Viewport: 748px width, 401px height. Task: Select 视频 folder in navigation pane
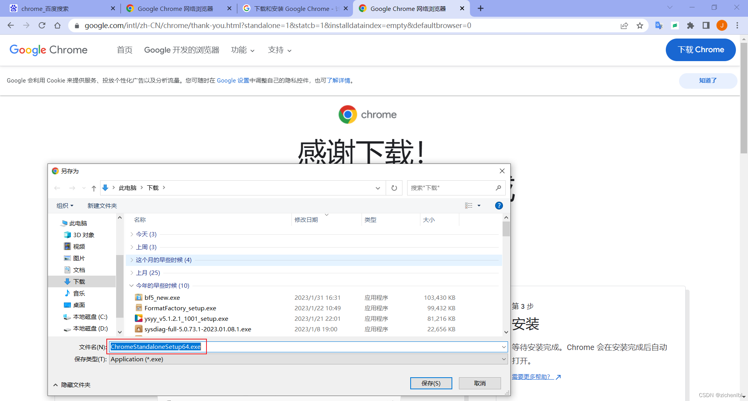(x=79, y=247)
